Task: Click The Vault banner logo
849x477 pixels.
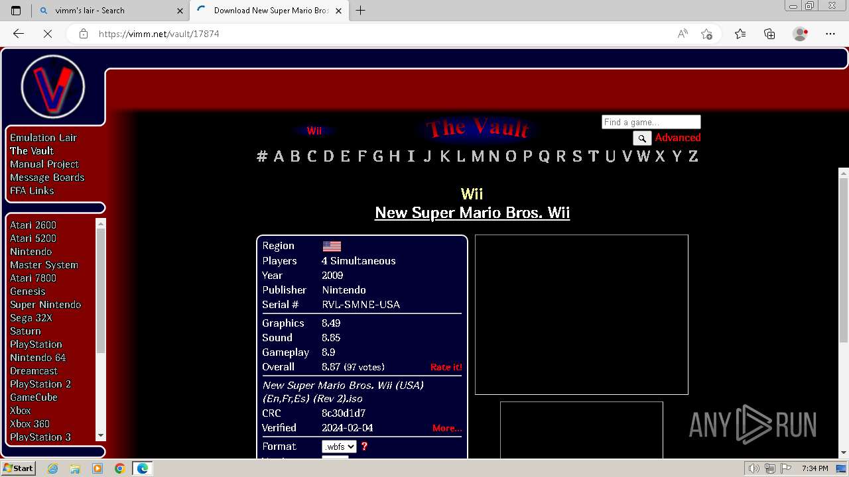Action: click(478, 128)
